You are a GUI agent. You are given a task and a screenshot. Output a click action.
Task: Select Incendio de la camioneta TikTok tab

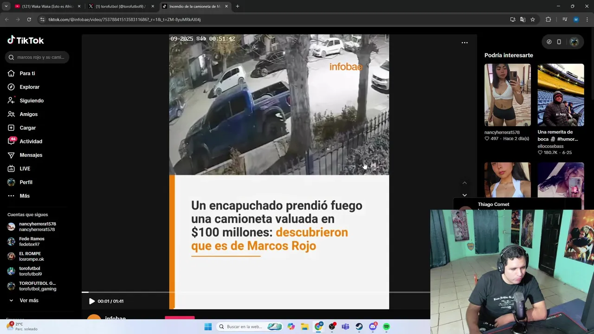coord(194,6)
